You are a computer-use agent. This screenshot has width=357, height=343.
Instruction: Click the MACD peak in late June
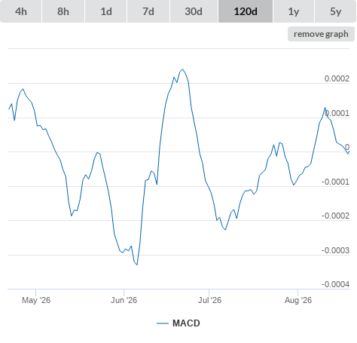click(x=182, y=69)
